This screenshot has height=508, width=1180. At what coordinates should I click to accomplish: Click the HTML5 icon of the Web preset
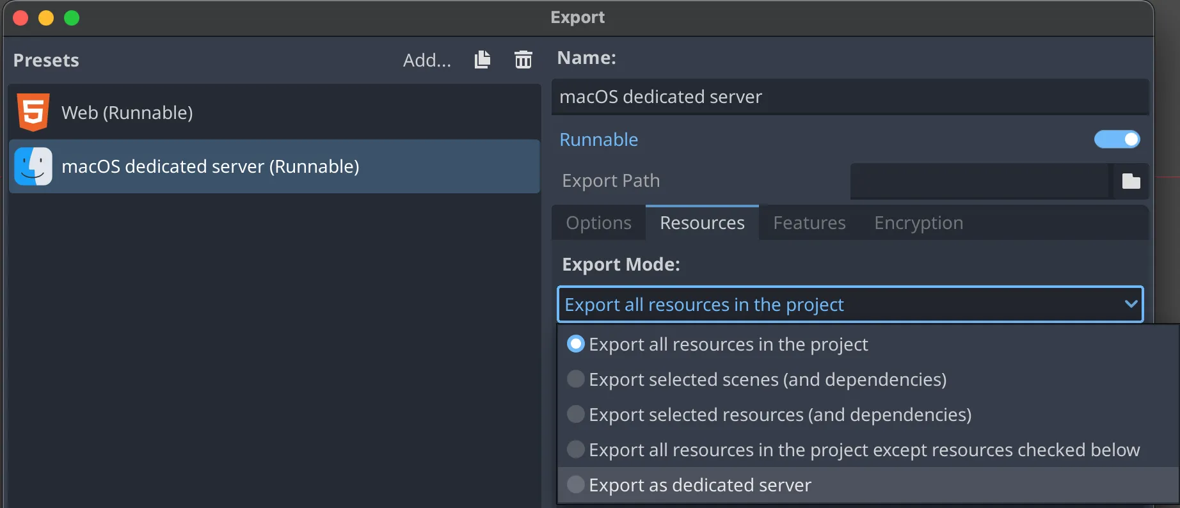pos(33,112)
